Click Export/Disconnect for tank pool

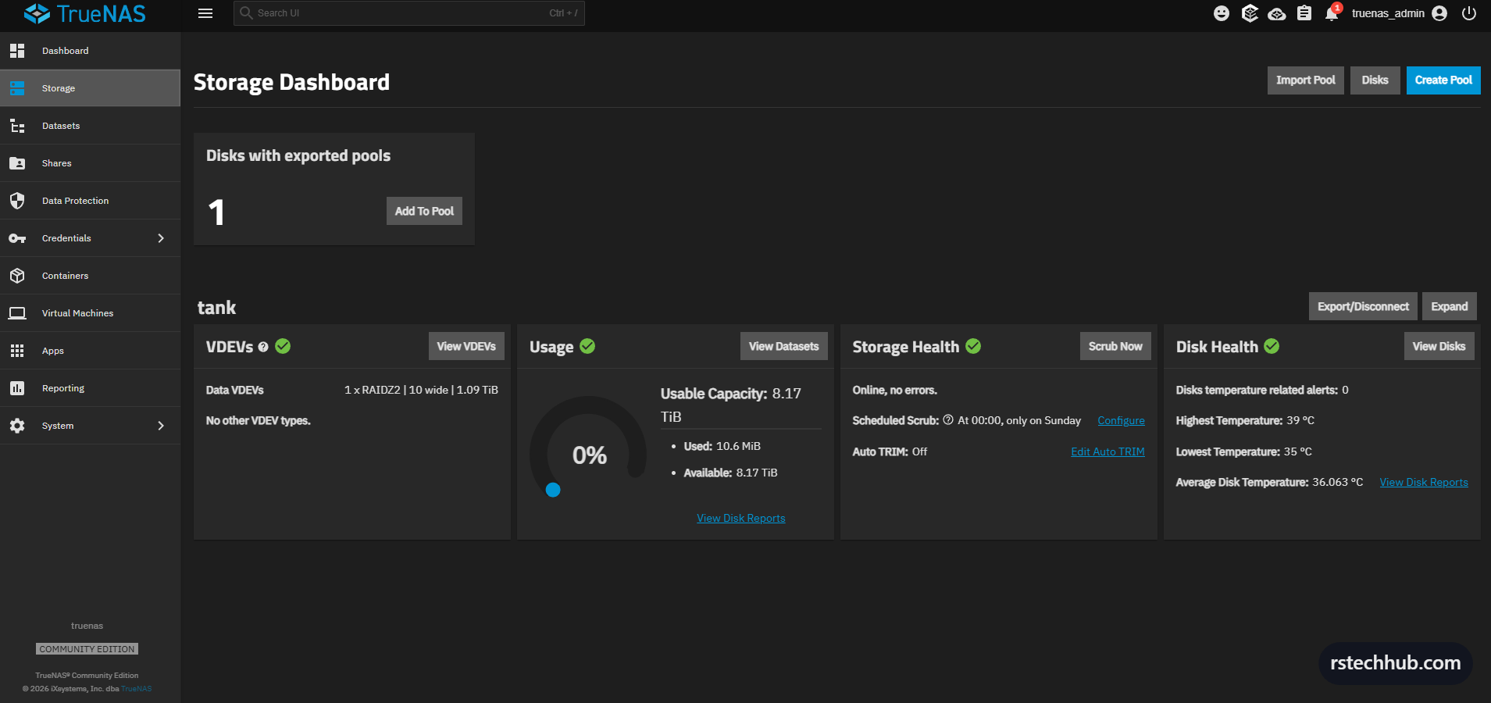coord(1363,306)
